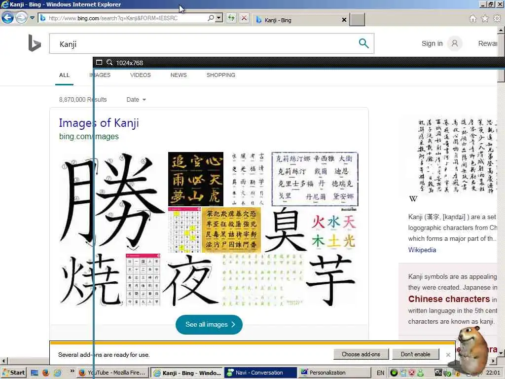Expand the quick launch overflow chevron
The image size is (505, 379).
(72, 371)
